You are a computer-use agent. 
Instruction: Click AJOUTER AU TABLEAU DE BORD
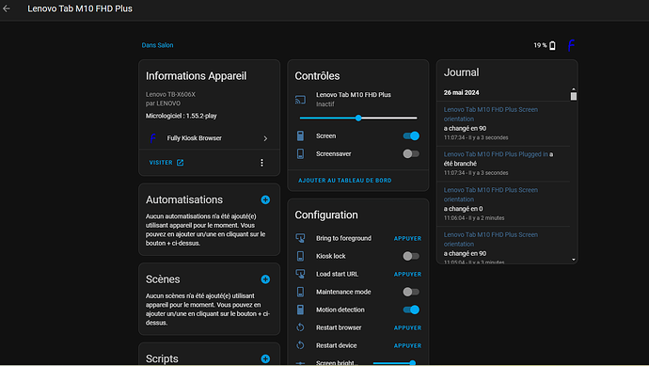tap(345, 181)
